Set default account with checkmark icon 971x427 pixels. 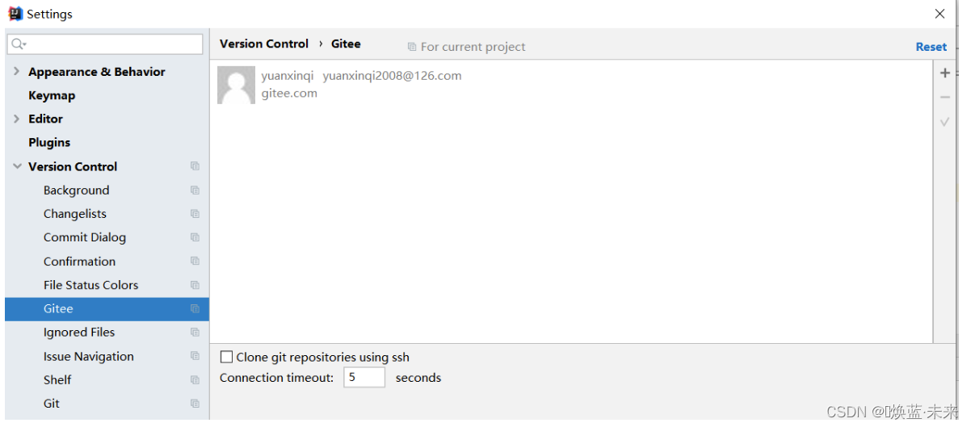(944, 122)
